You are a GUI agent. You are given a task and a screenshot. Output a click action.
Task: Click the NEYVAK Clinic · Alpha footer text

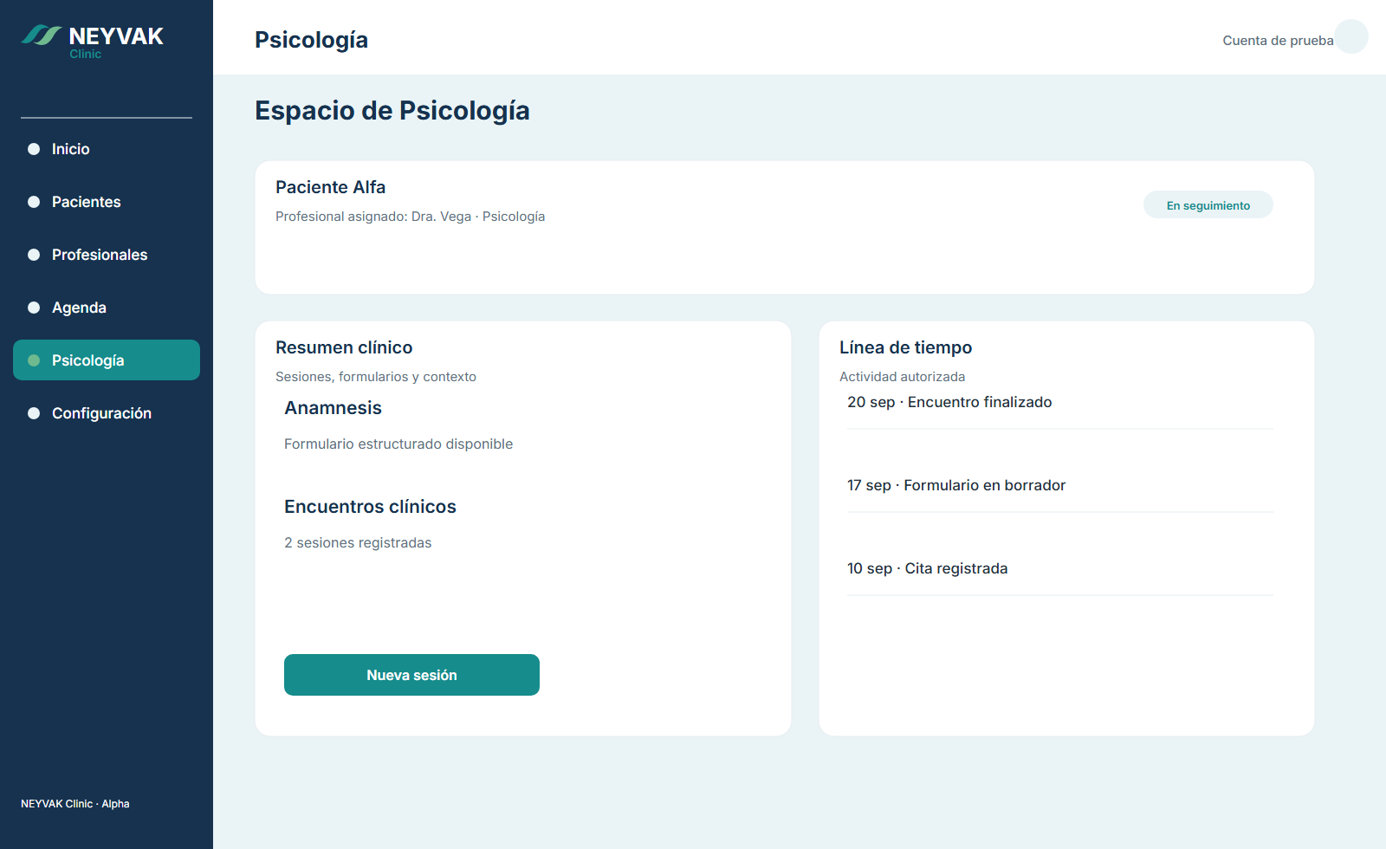(75, 804)
